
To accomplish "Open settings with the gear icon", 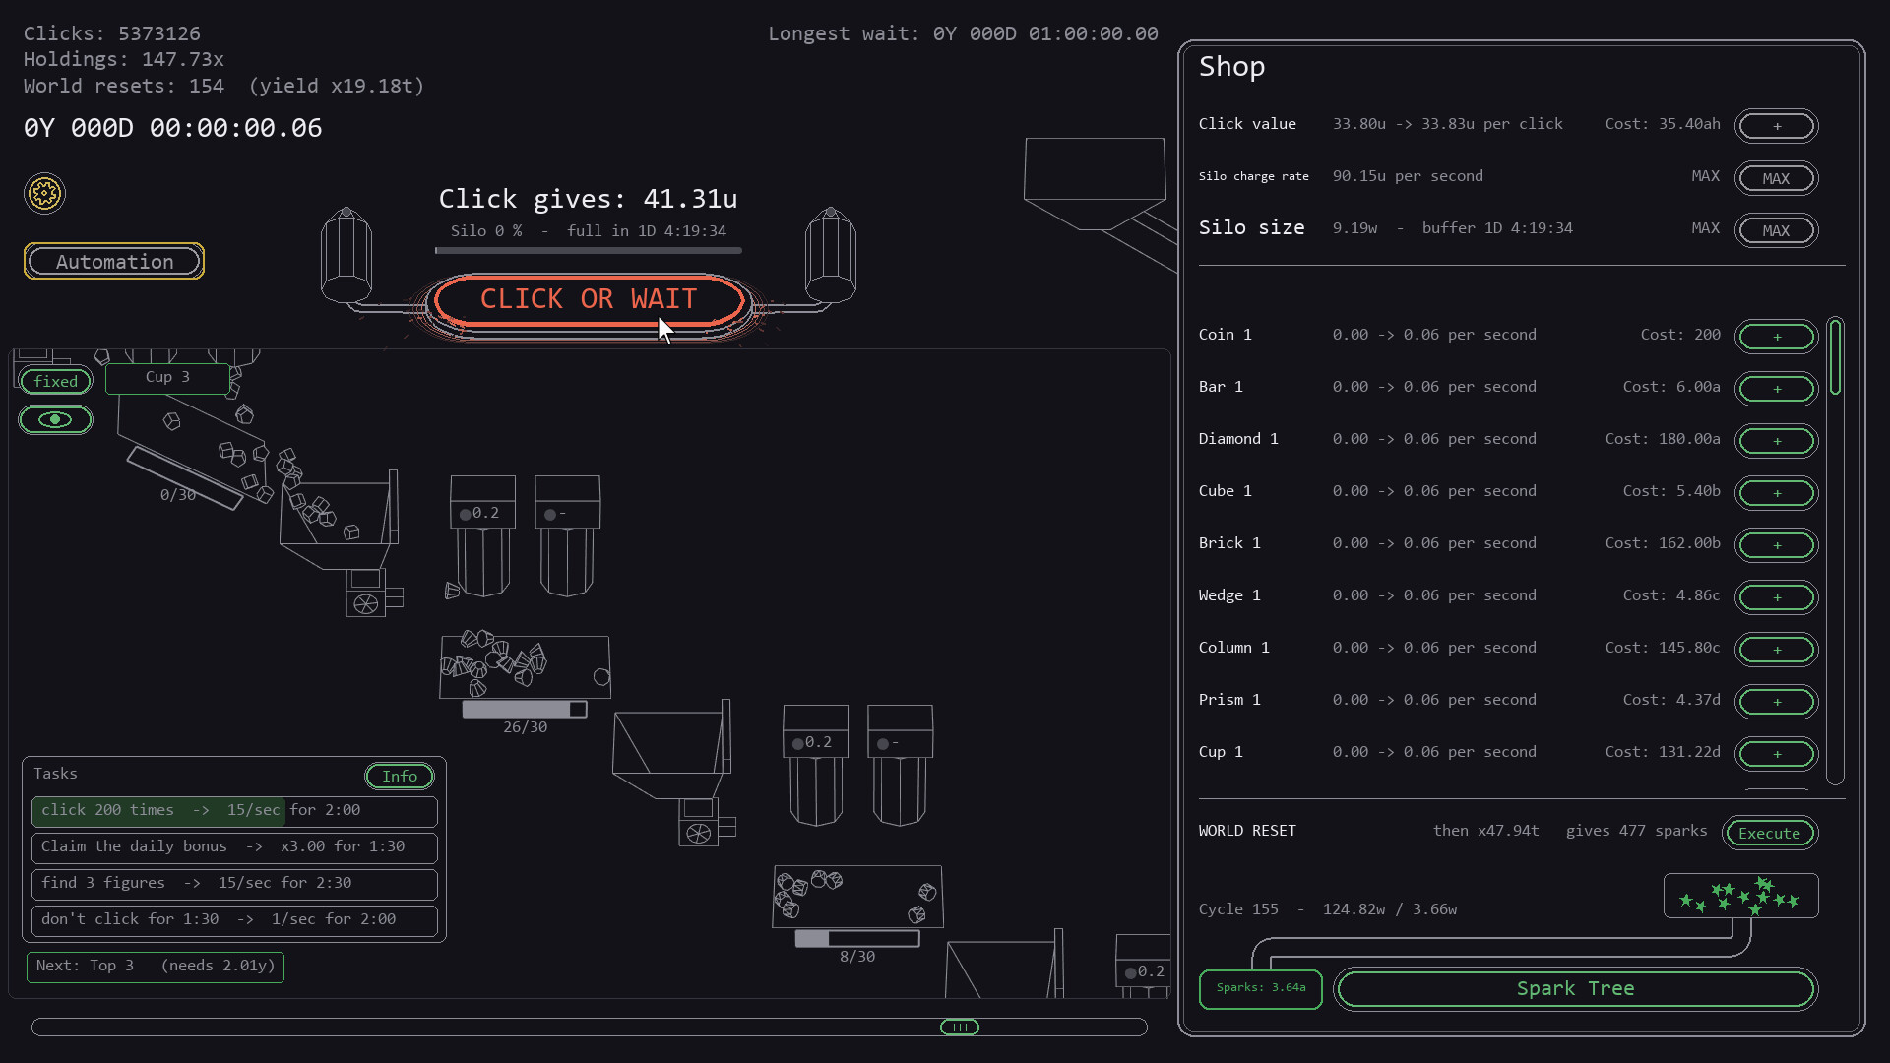I will point(44,194).
